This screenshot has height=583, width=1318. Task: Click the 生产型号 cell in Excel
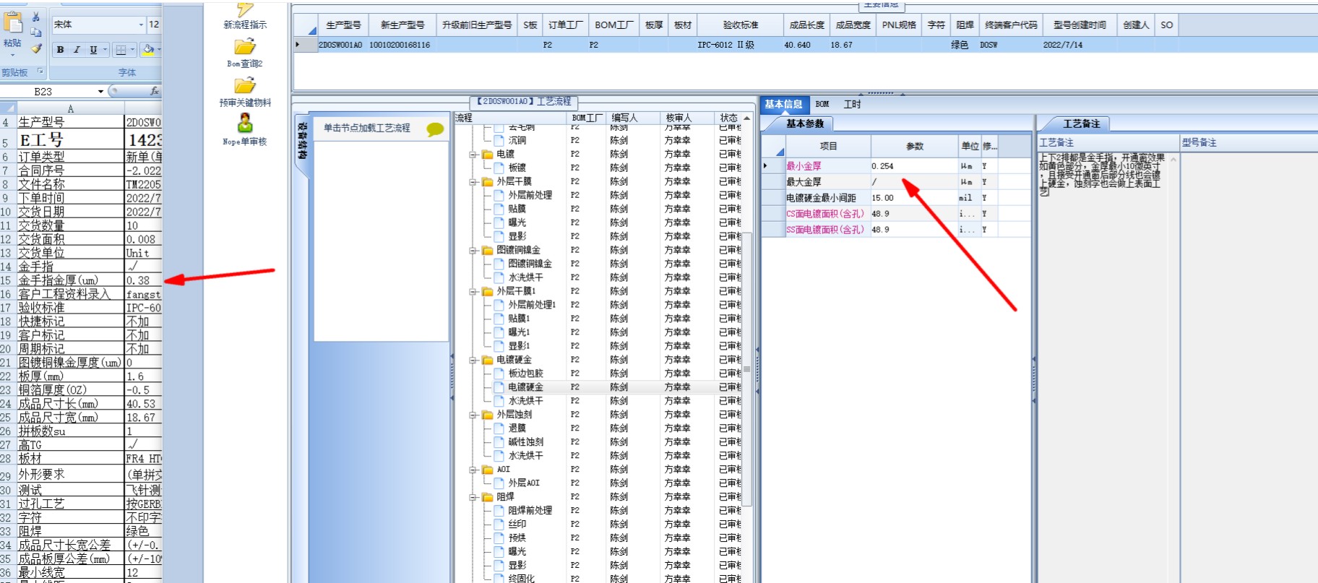(x=70, y=122)
